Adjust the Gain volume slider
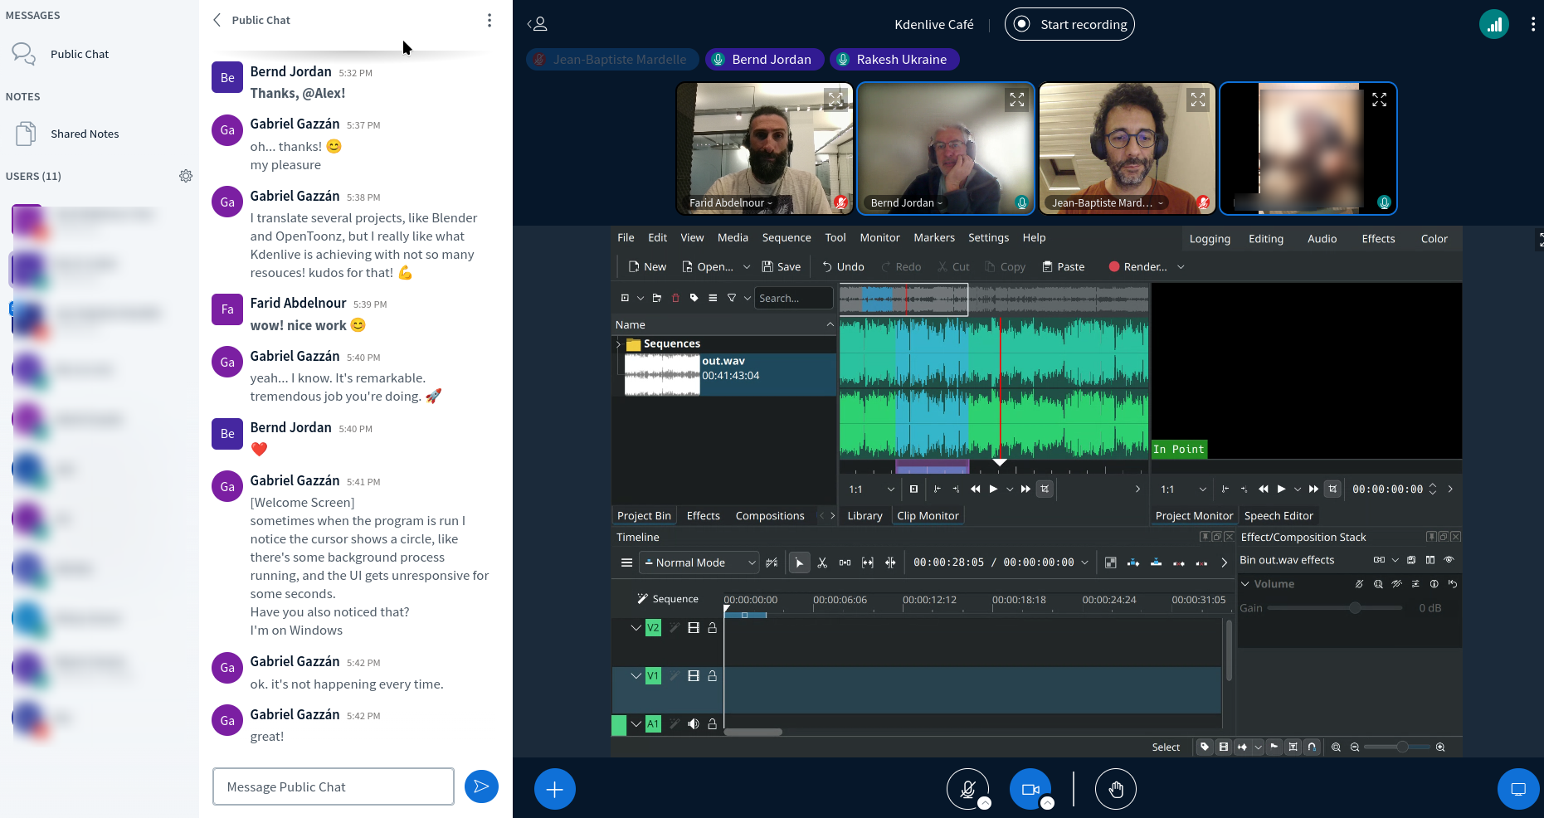1544x818 pixels. click(1355, 608)
